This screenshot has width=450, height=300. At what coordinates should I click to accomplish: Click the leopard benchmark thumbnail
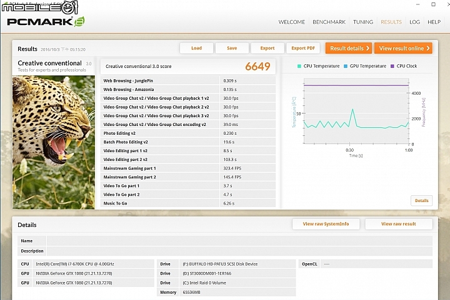tap(54, 142)
